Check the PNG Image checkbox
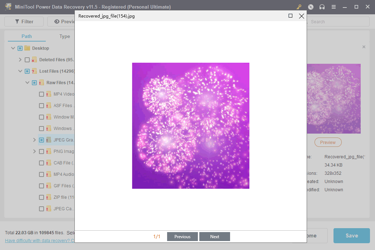This screenshot has height=250, width=375. [x=42, y=152]
